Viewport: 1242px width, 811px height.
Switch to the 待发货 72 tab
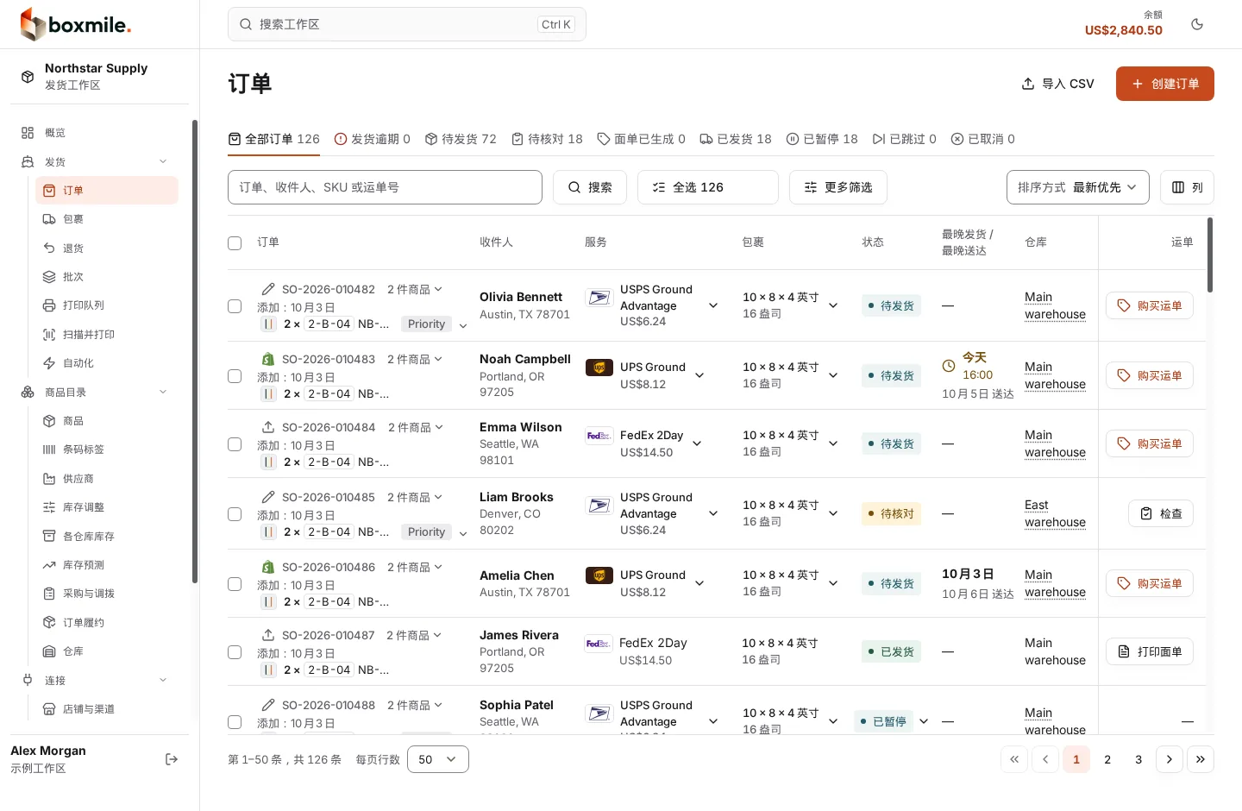[x=461, y=139]
